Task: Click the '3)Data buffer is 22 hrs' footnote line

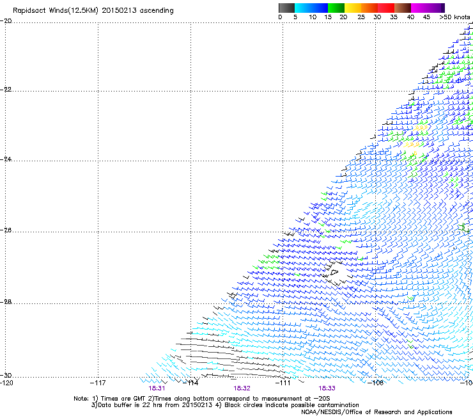Action: [x=225, y=405]
